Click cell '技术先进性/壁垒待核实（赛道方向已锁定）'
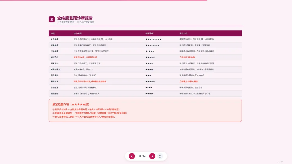This screenshot has width=292, height=164. click(x=92, y=51)
